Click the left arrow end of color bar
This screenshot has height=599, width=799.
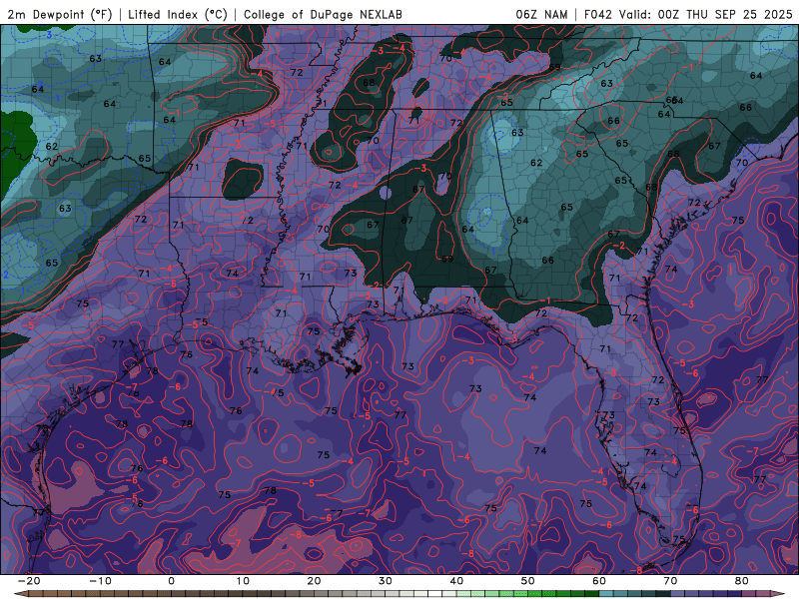(20, 594)
